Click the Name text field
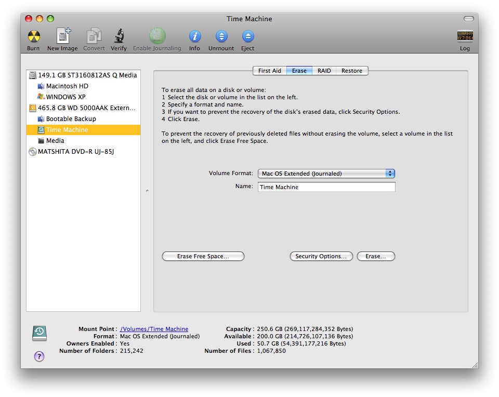Image resolution: width=499 pixels, height=397 pixels. (326, 187)
